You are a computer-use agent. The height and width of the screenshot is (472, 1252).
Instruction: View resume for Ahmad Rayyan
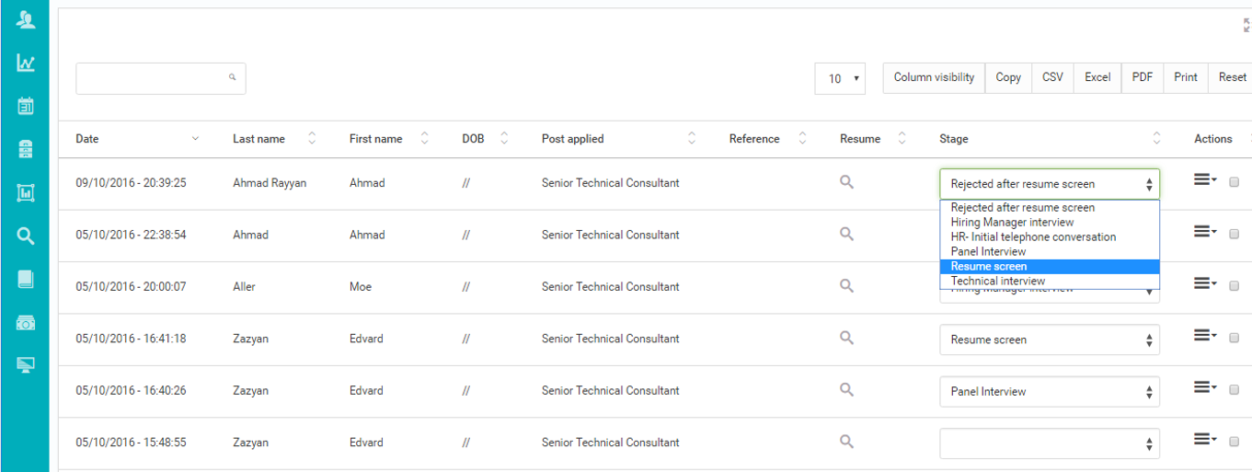point(846,182)
